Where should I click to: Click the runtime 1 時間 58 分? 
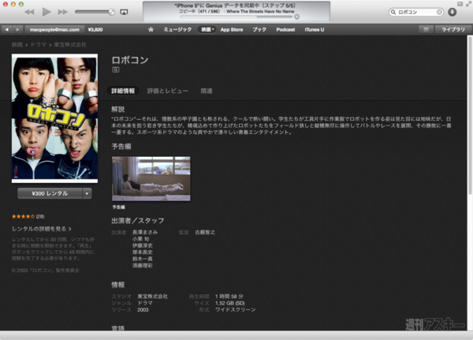coord(229,297)
